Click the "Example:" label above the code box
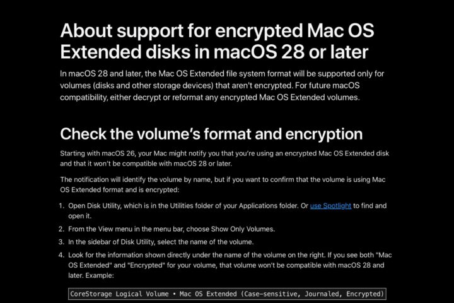 pyautogui.click(x=100, y=275)
